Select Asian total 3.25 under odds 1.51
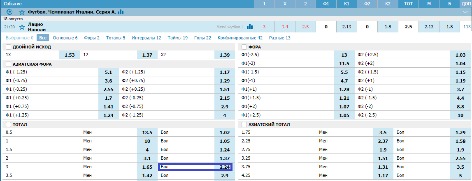 tap(383, 158)
